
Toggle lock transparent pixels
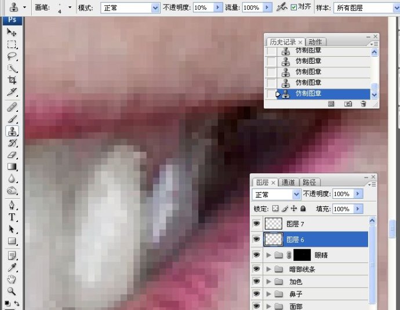(275, 209)
